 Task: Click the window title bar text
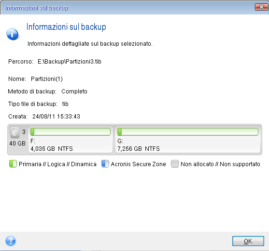(x=36, y=8)
